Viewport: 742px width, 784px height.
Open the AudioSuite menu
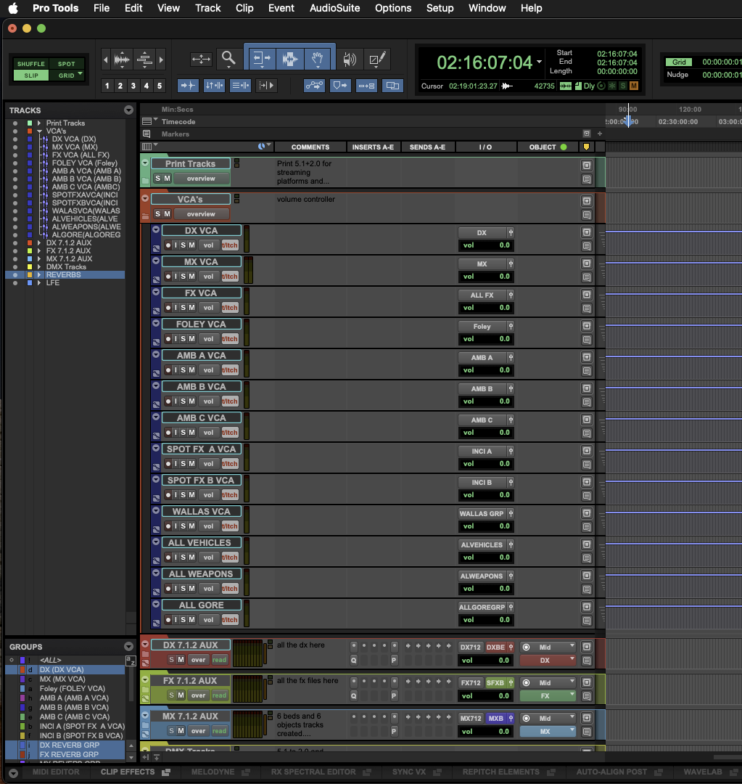(335, 8)
